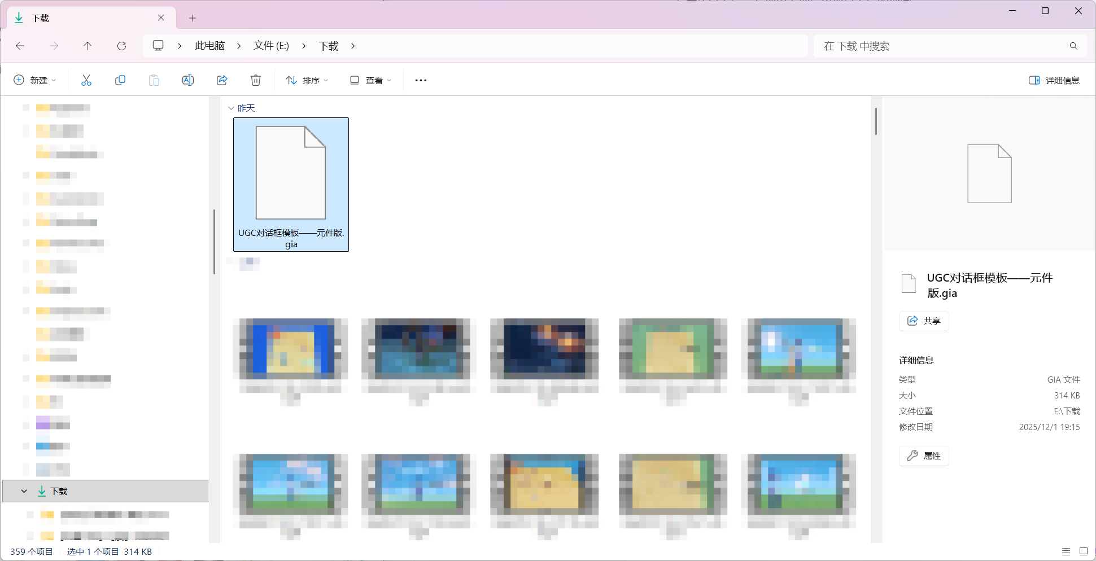This screenshot has width=1096, height=561.
Task: Click the Delete trash can icon
Action: point(256,80)
